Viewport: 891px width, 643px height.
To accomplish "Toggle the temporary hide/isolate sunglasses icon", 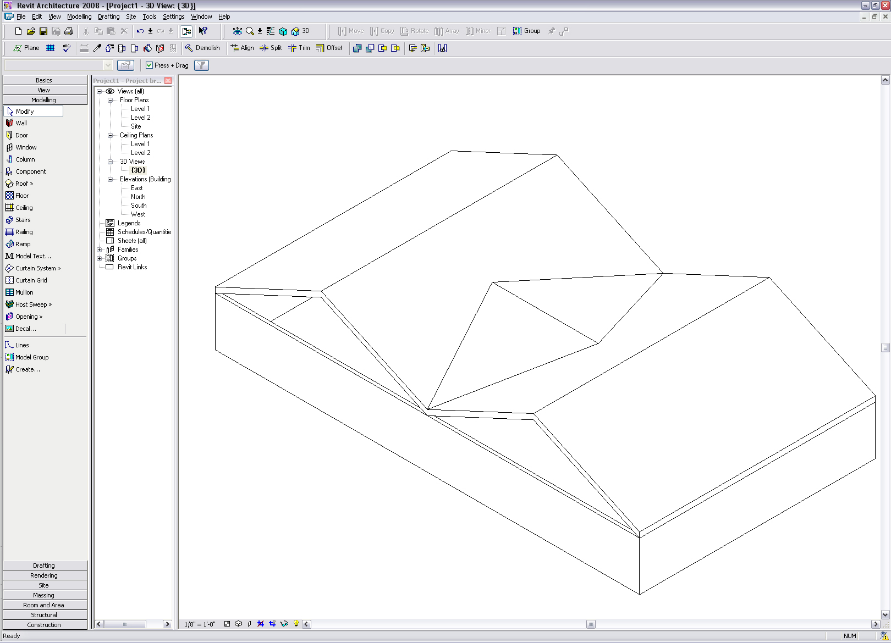I will tap(284, 624).
